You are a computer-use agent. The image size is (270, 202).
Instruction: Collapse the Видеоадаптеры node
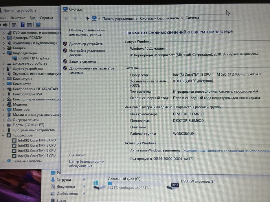click(x=4, y=53)
